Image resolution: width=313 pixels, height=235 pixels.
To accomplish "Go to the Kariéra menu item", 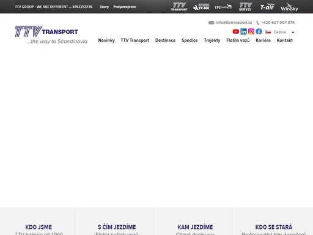I will (263, 40).
